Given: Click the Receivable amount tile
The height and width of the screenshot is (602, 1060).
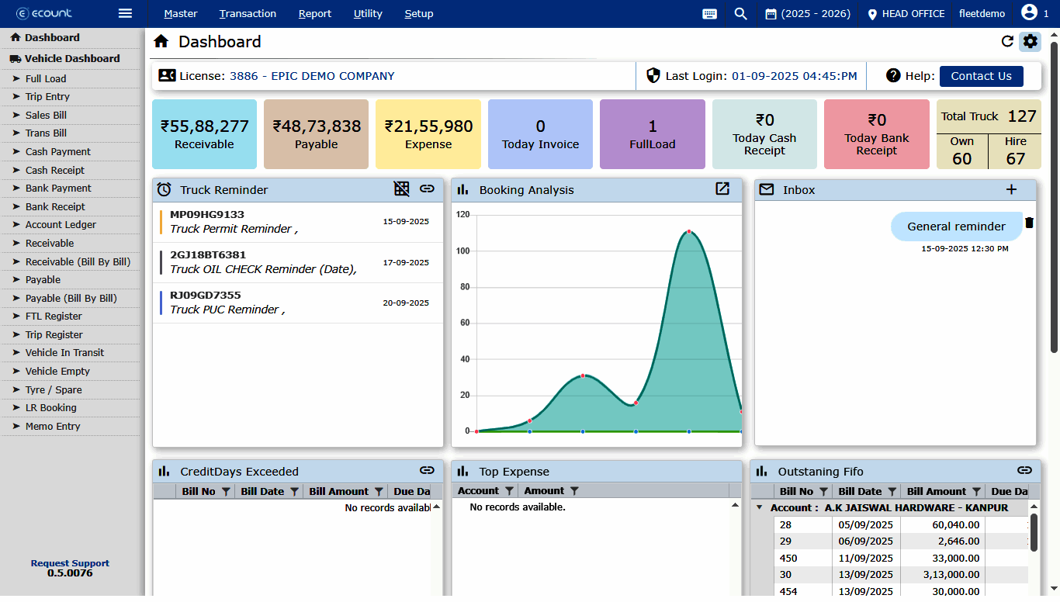Looking at the screenshot, I should tap(204, 133).
